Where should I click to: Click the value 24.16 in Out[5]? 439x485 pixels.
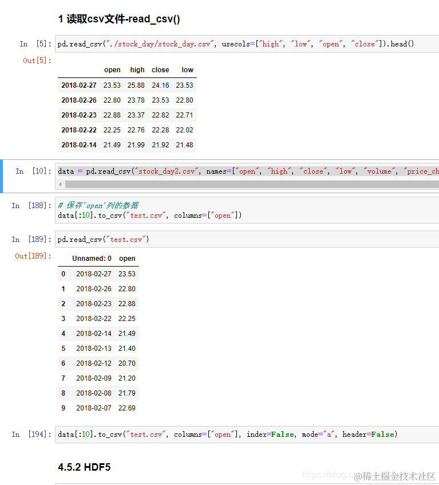point(160,85)
